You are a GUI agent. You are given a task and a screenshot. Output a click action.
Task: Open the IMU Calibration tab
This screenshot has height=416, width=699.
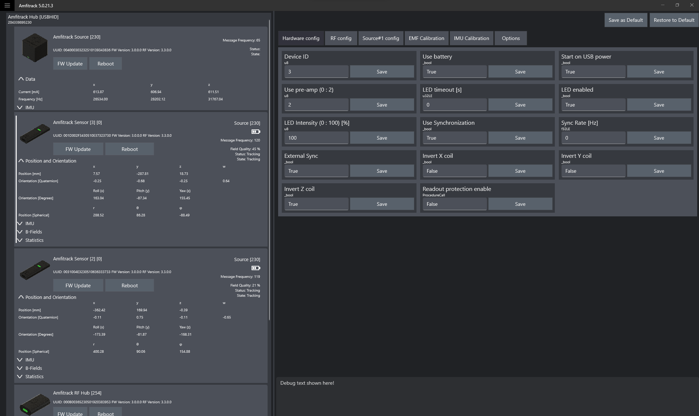click(471, 38)
